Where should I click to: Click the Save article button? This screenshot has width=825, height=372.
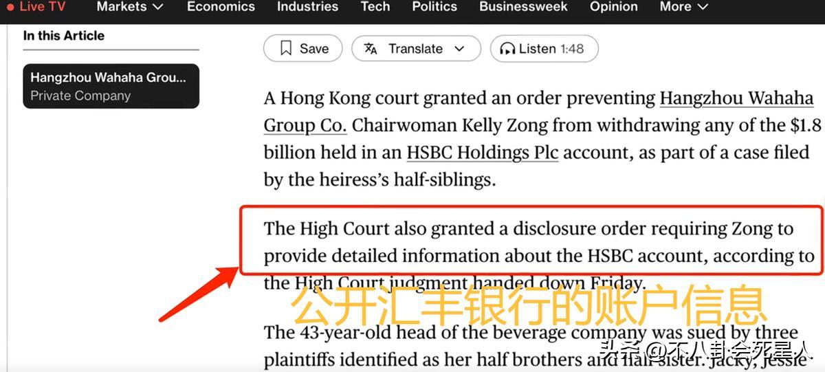click(x=303, y=49)
